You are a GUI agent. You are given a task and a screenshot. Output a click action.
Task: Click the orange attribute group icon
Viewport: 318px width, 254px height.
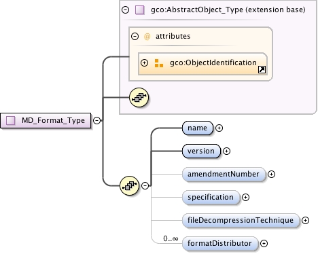(159, 63)
